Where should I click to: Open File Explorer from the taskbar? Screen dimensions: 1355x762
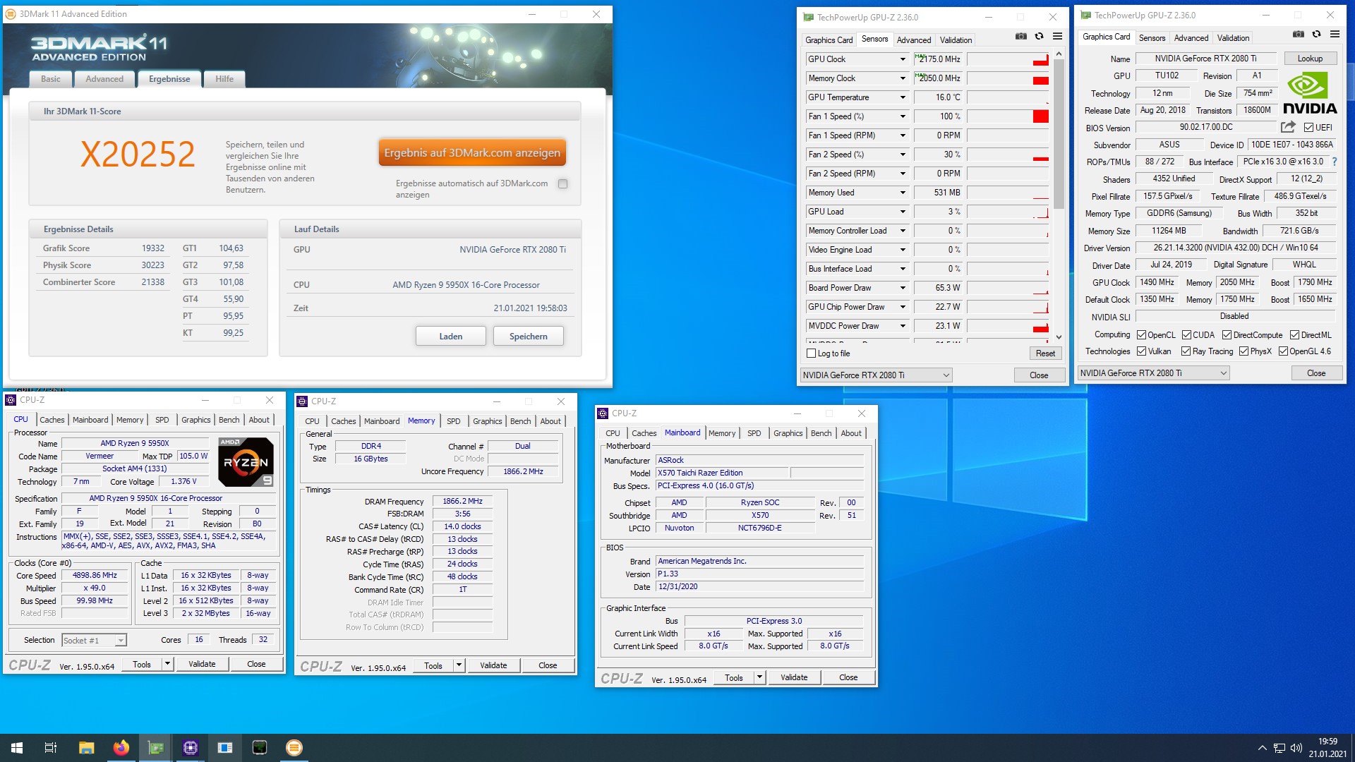[86, 748]
